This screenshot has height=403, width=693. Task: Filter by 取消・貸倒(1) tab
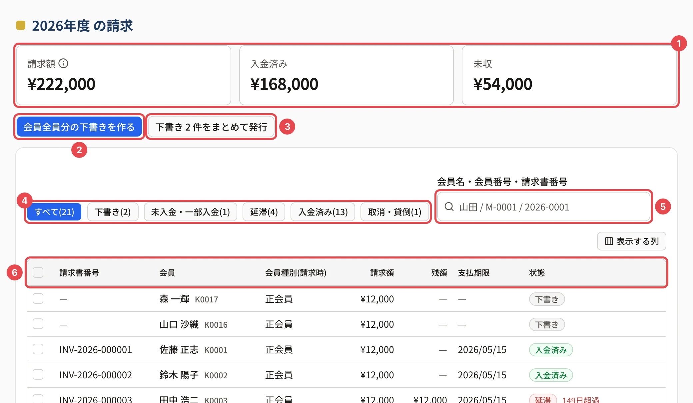(394, 212)
